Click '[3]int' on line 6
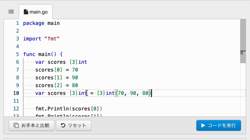250x140 pixels. pos(78,62)
